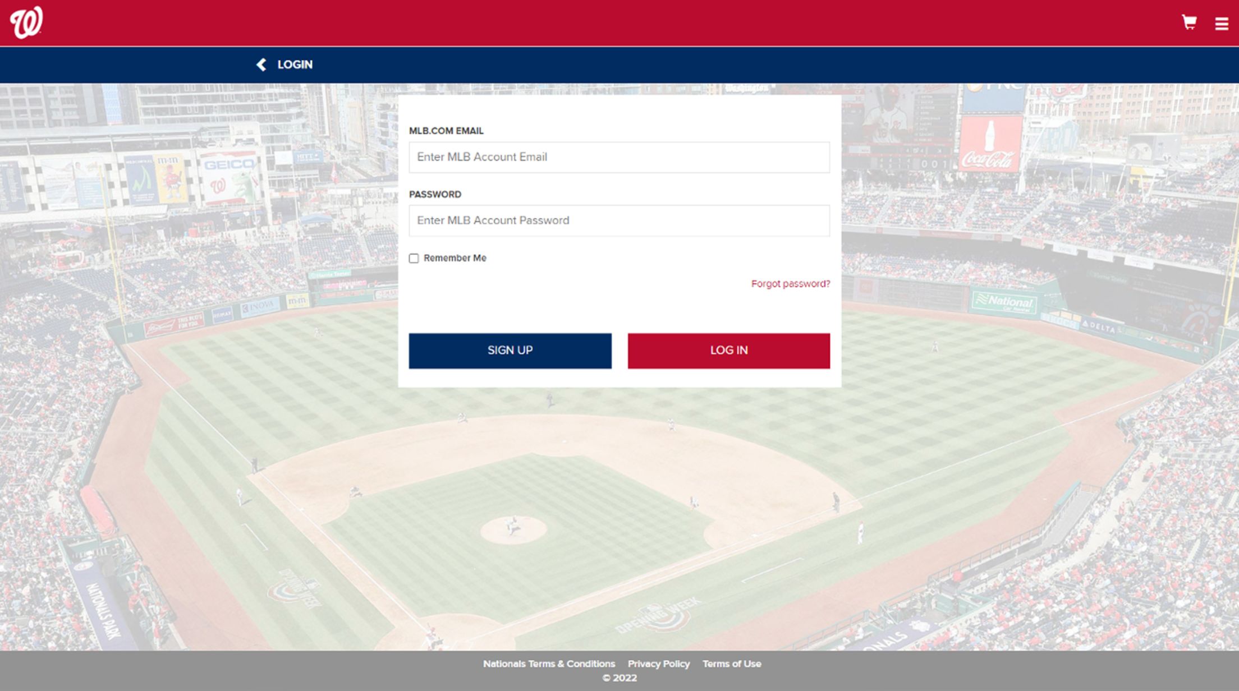Expand the site menu from the top bar
The height and width of the screenshot is (691, 1239).
[x=1221, y=24]
